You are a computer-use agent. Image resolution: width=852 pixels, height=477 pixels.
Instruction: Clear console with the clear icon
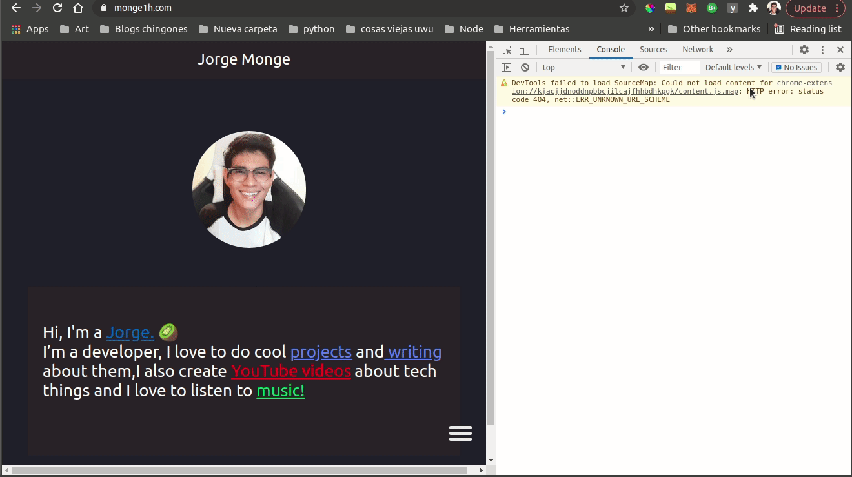[x=525, y=67]
